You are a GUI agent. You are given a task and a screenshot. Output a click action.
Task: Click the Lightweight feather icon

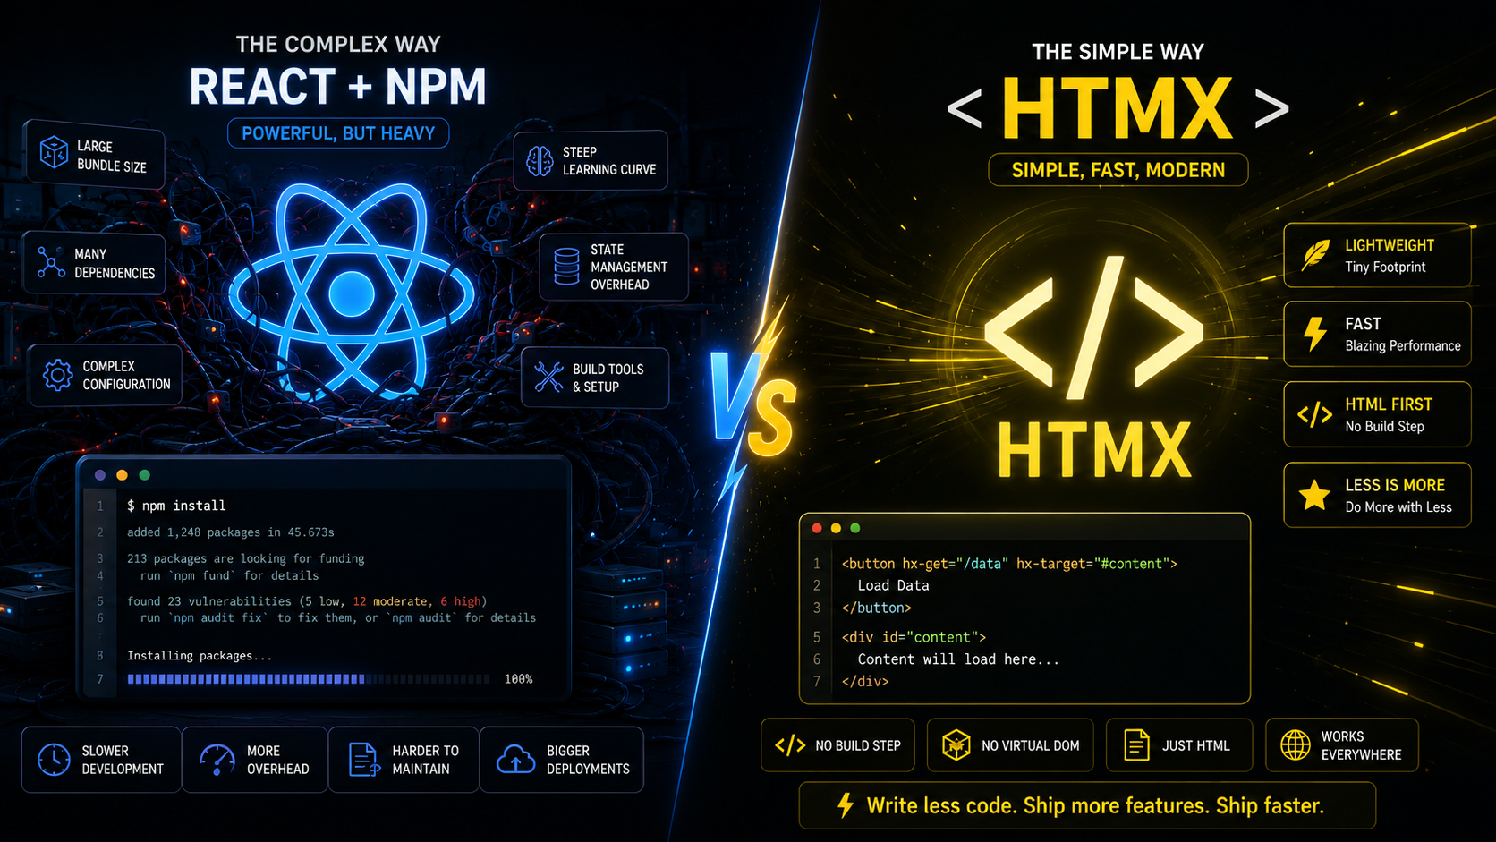(x=1315, y=255)
